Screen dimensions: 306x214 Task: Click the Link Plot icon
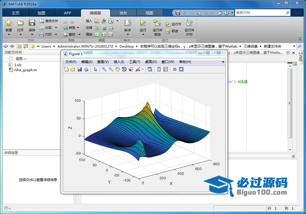(150, 69)
